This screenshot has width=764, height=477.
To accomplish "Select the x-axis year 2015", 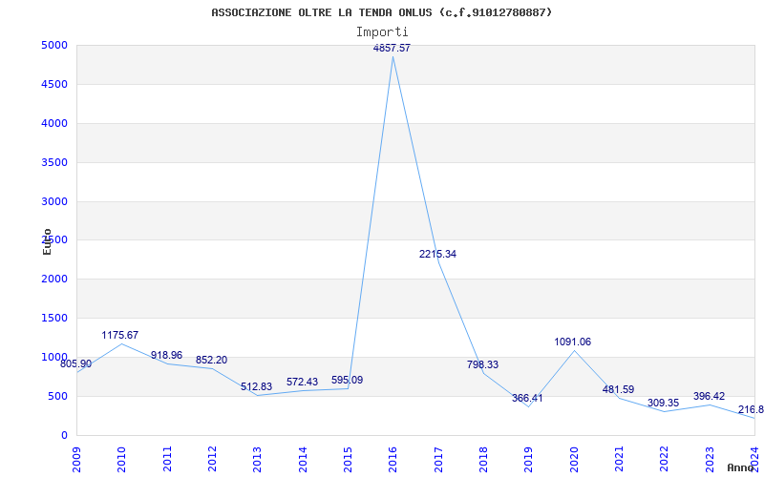I will (348, 460).
